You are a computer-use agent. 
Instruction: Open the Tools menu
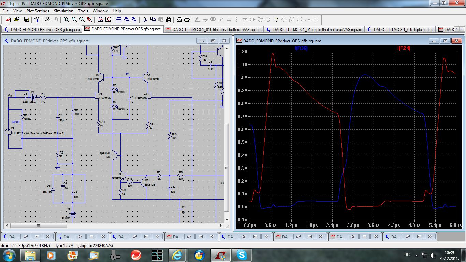click(x=83, y=11)
